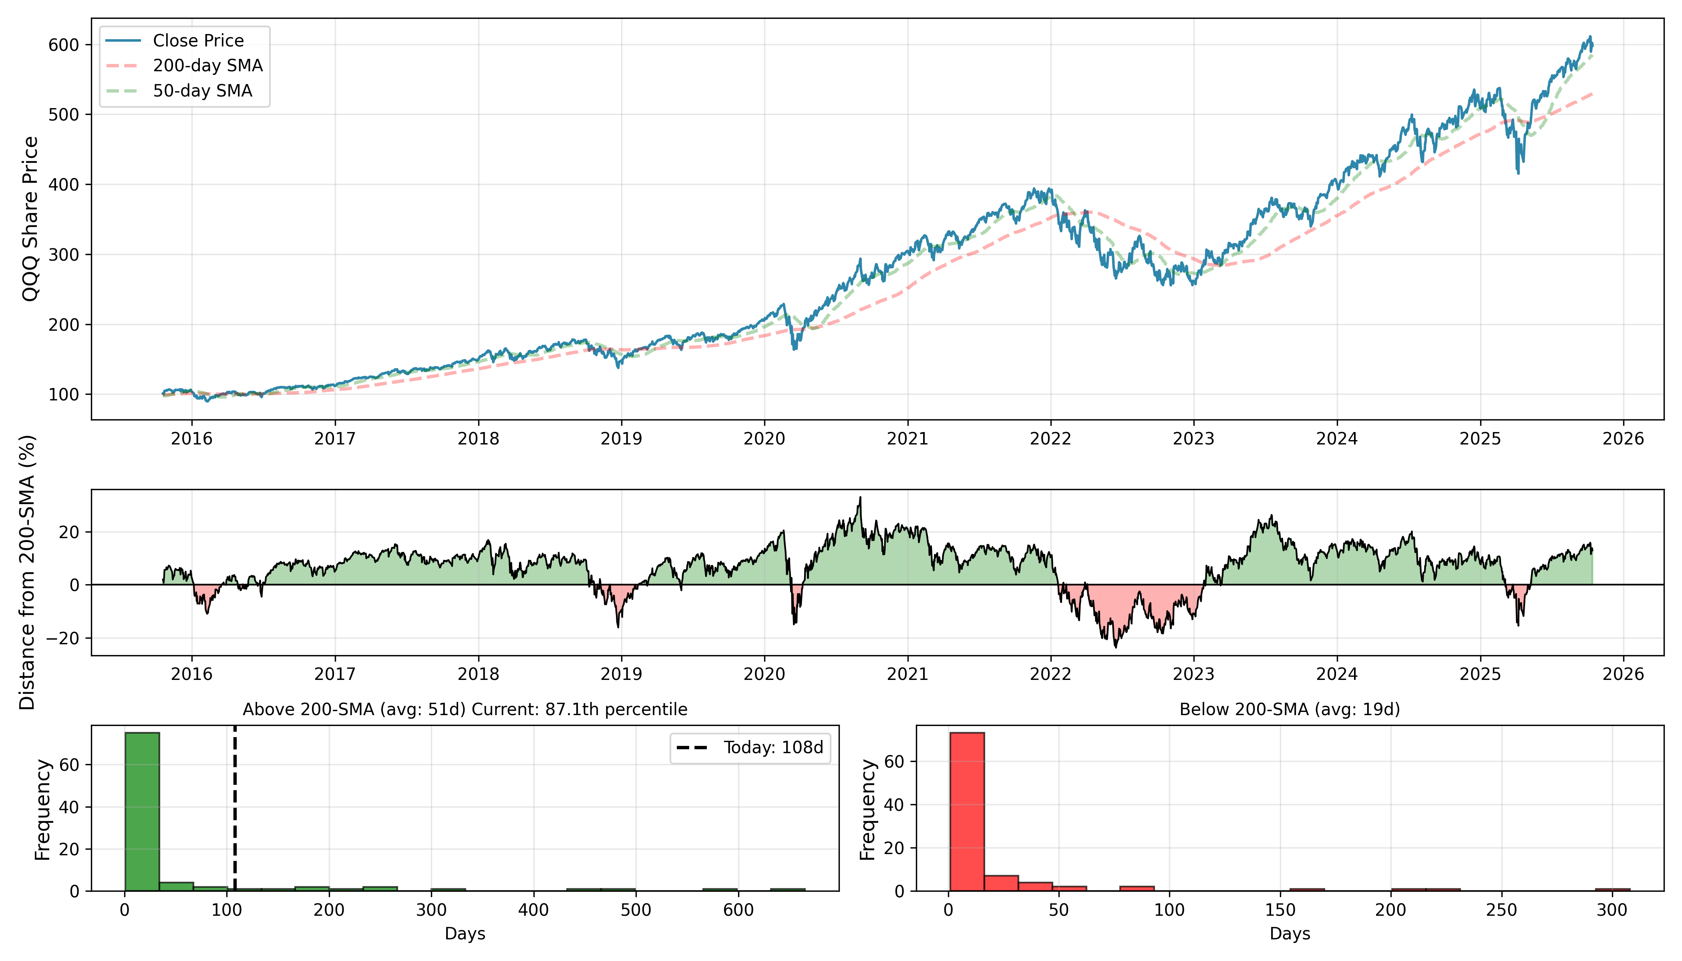Click the 600 tick on price axis
Viewport: 1682px width, 961px height.
(x=63, y=45)
